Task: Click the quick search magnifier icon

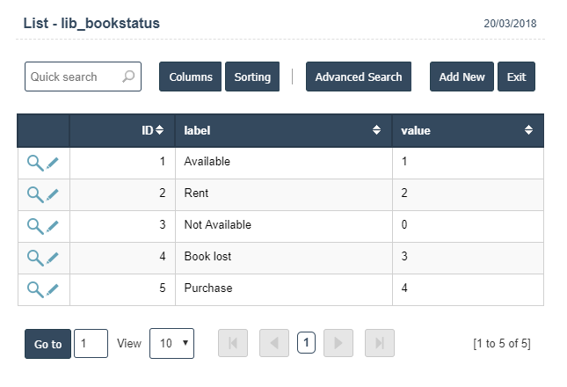Action: click(128, 77)
